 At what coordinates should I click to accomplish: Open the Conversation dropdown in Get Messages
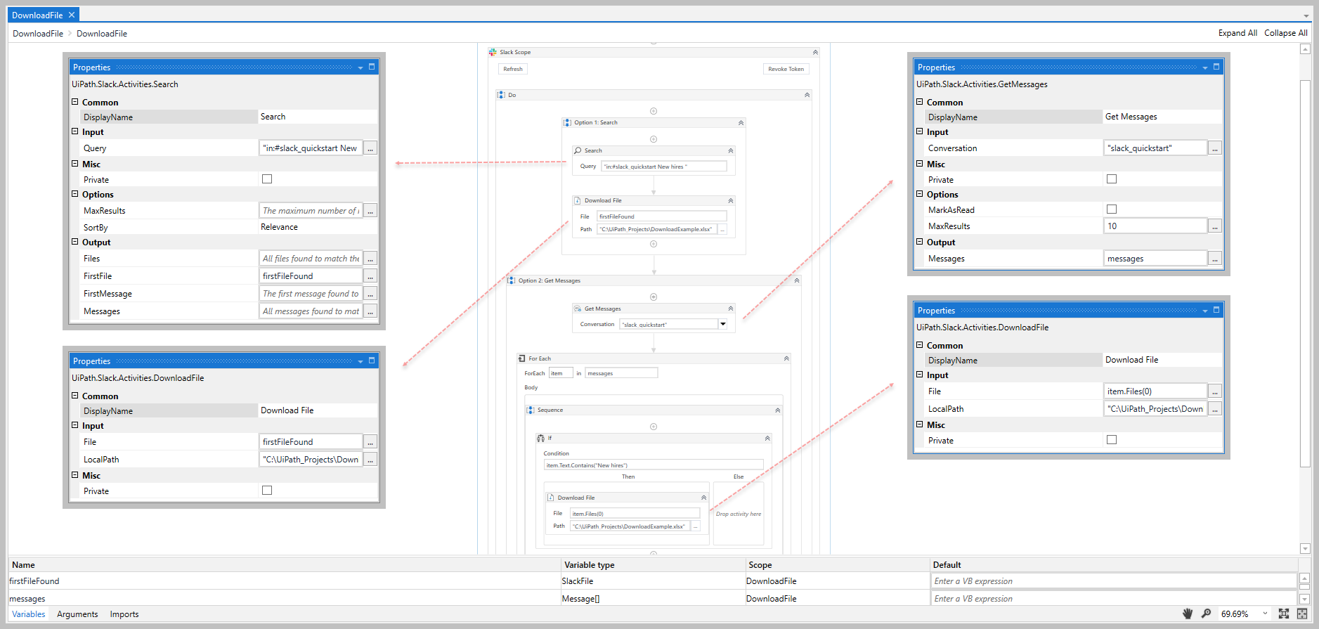pyautogui.click(x=722, y=324)
